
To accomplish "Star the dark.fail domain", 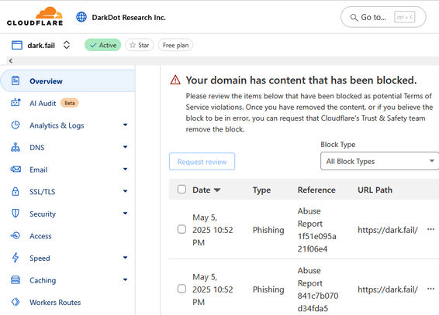I will pyautogui.click(x=140, y=45).
